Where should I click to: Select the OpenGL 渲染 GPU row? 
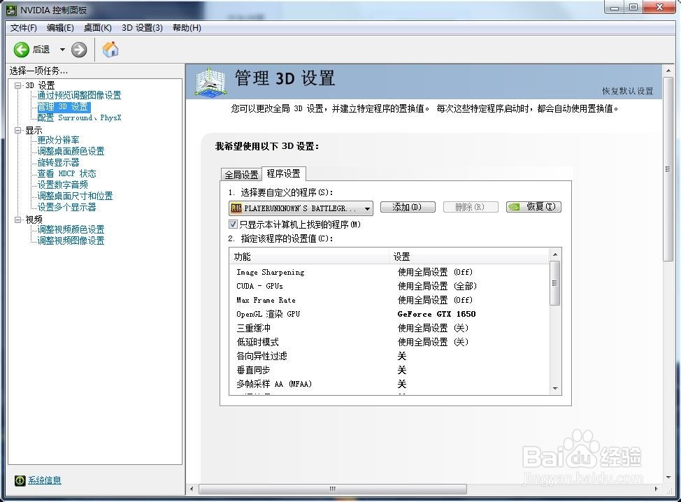[x=389, y=314]
